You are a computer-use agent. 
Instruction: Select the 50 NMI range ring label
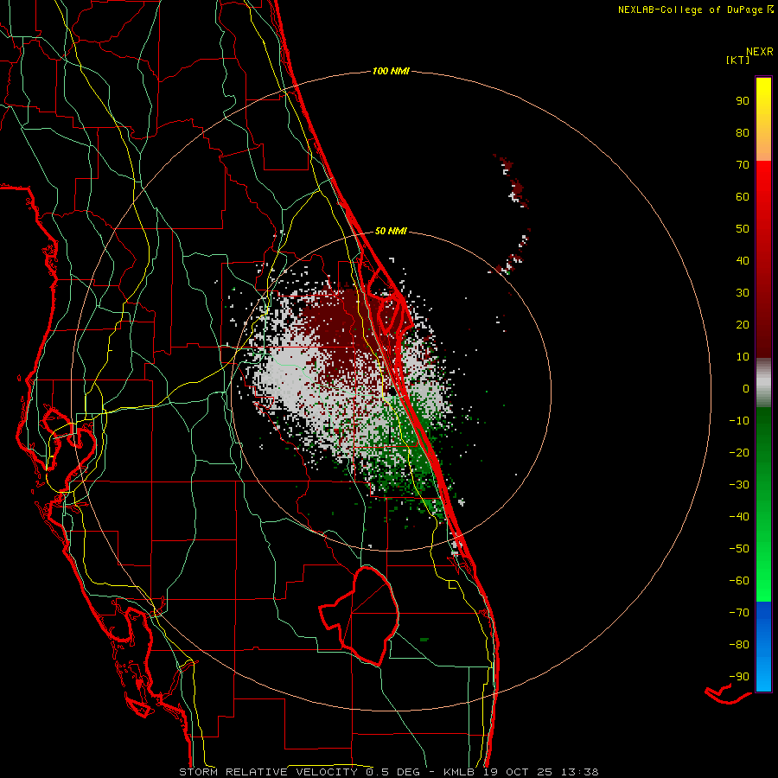391,231
